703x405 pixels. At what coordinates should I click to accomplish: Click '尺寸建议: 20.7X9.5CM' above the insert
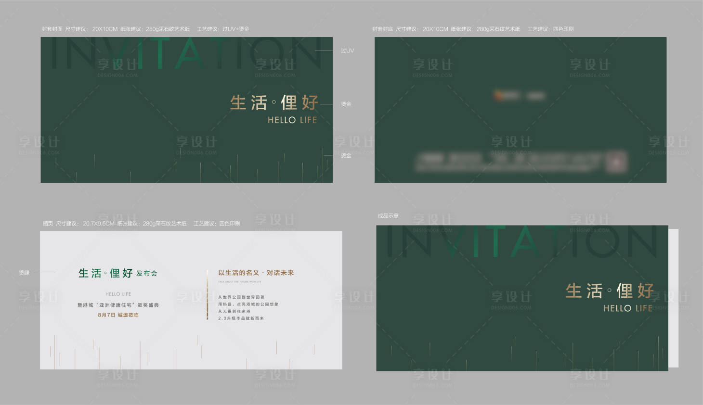point(85,224)
